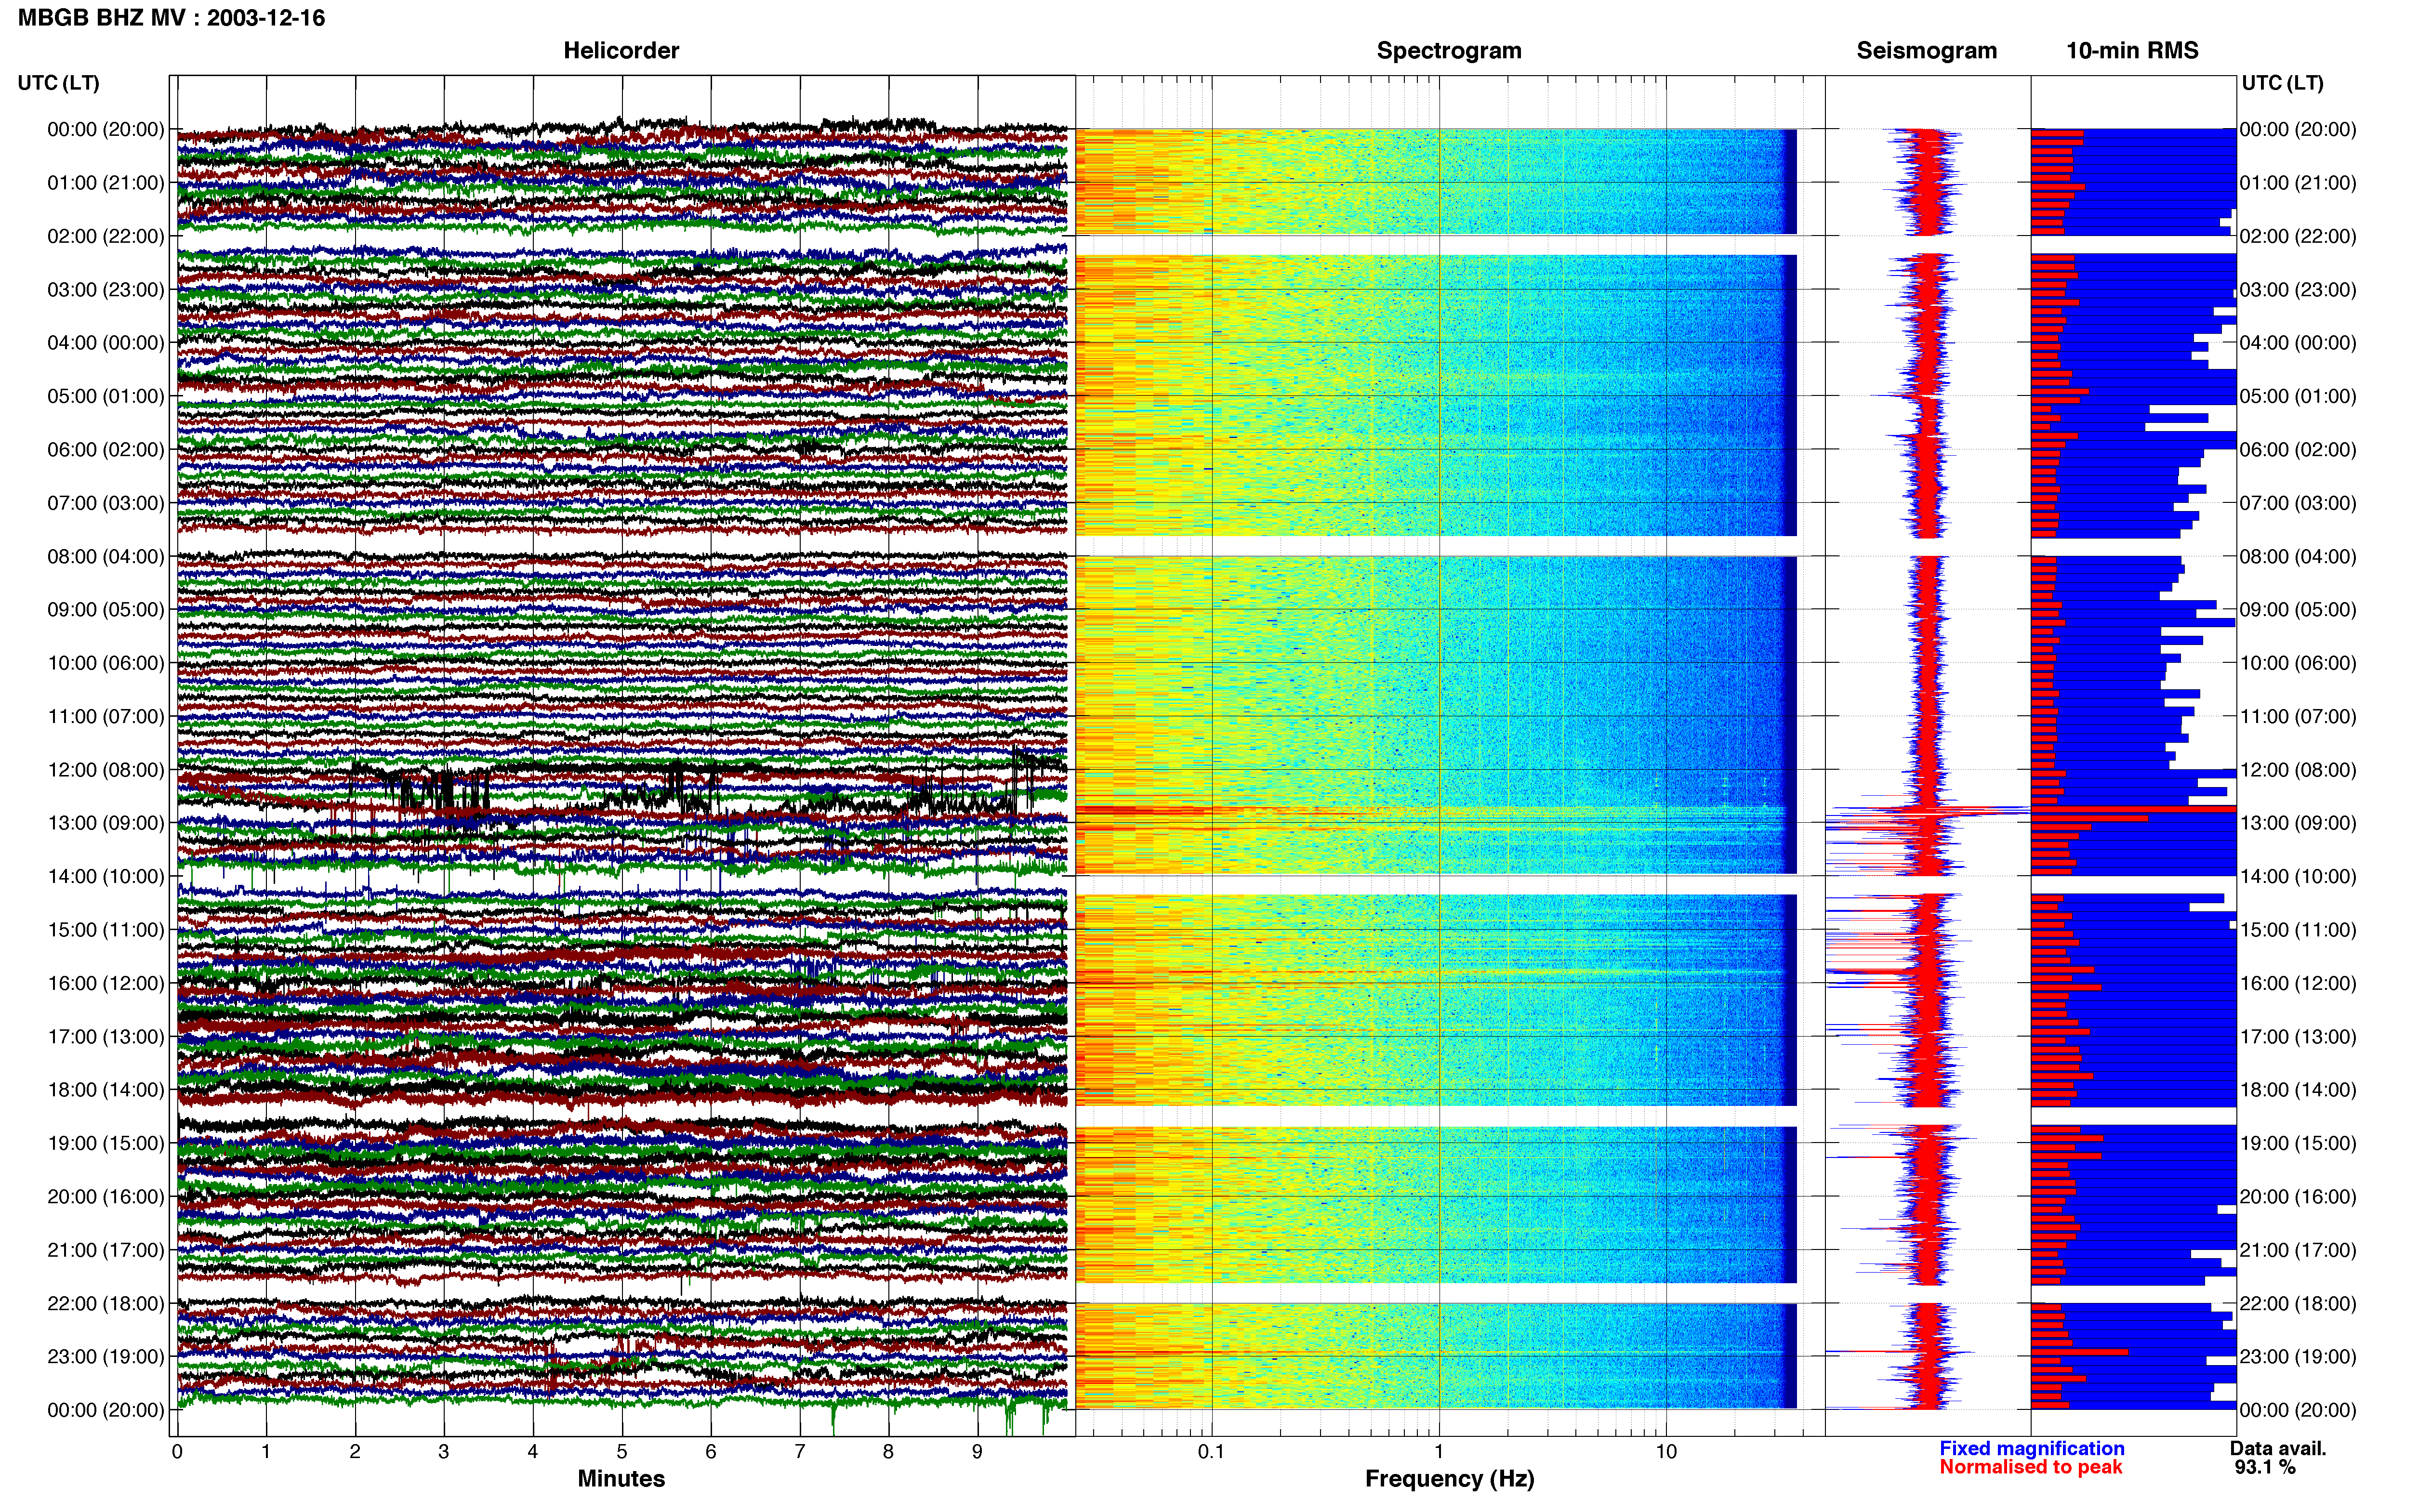The image size is (2418, 1512).
Task: Click tick "0" on the Minutes axis
Action: 177,1452
